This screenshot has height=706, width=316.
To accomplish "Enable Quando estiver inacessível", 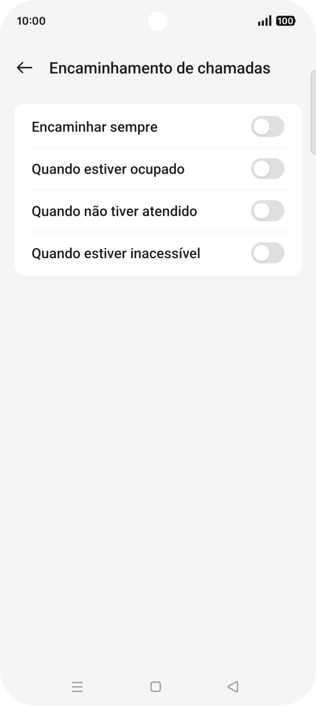I will (x=268, y=253).
